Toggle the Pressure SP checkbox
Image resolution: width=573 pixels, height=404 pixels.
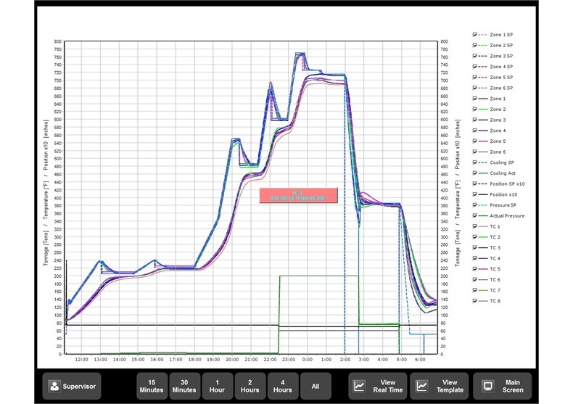point(474,205)
